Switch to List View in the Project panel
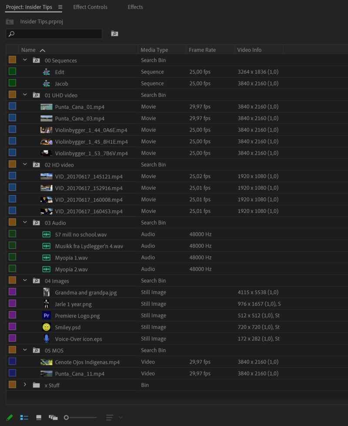The width and height of the screenshot is (348, 426). pyautogui.click(x=24, y=417)
